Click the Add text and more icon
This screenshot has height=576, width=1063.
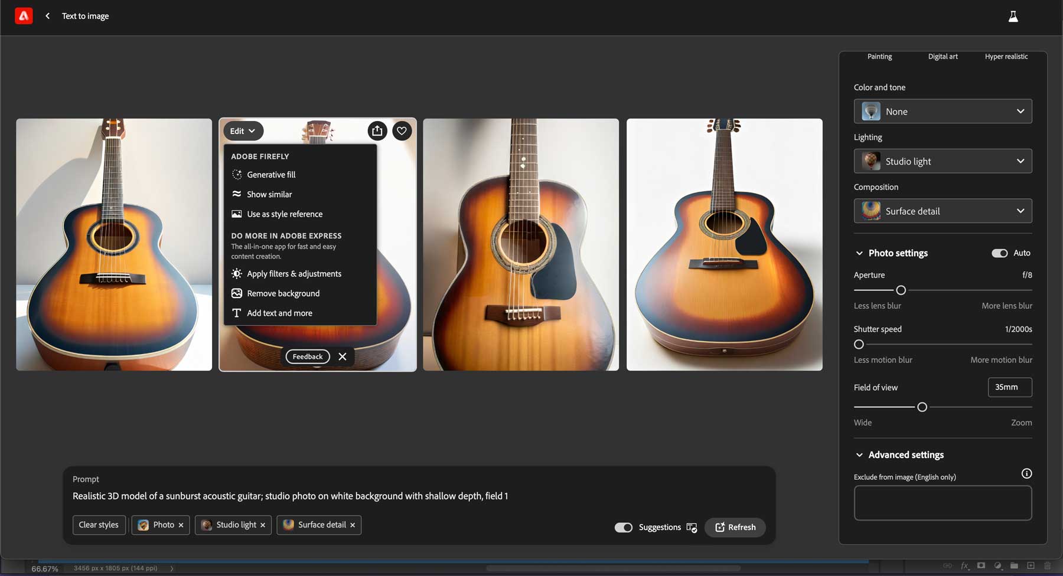pyautogui.click(x=236, y=313)
